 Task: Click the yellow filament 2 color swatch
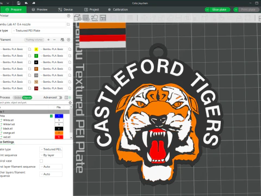(36, 49)
